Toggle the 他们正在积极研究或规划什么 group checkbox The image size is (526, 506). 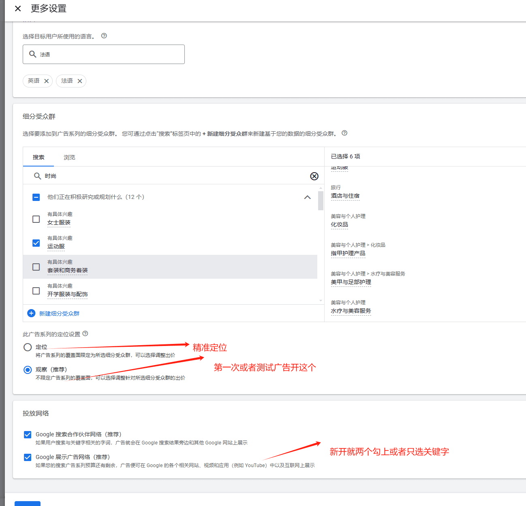36,197
